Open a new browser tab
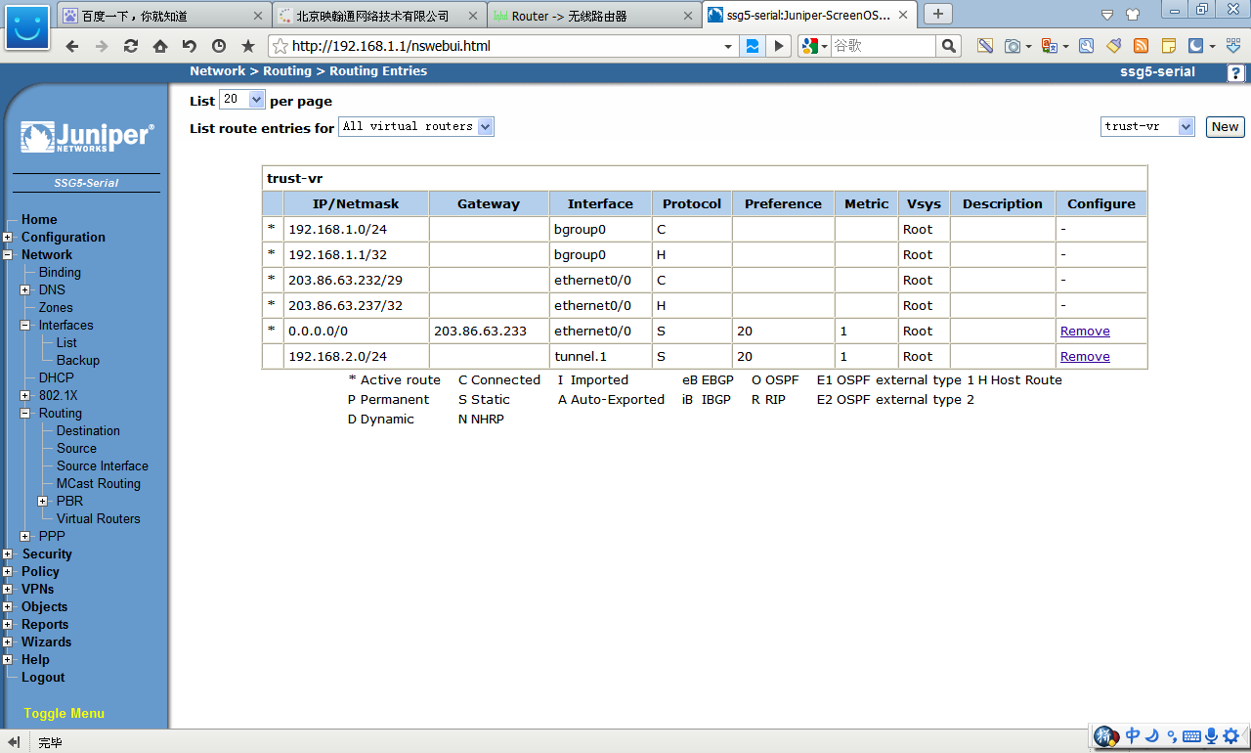 click(937, 14)
